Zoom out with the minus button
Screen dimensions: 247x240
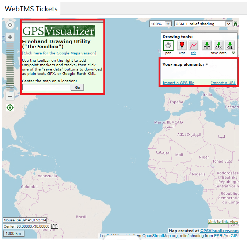click(x=10, y=96)
